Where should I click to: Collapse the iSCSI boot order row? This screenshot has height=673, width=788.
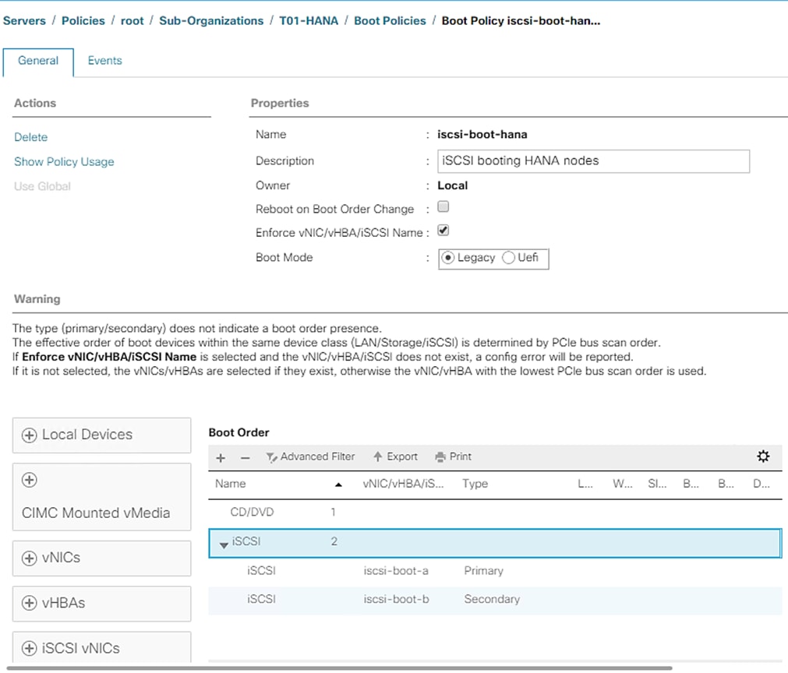[224, 544]
